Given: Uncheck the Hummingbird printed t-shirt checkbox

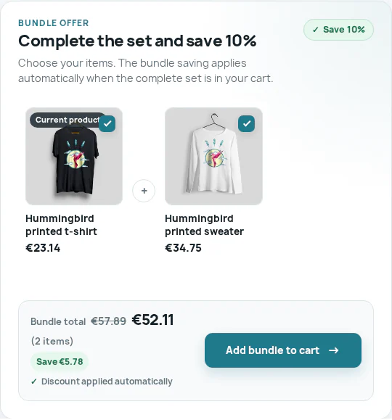Looking at the screenshot, I should point(107,123).
